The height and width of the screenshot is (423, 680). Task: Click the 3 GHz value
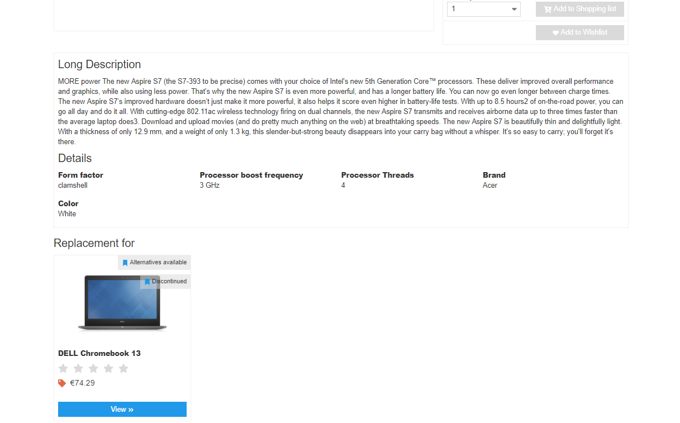[210, 185]
